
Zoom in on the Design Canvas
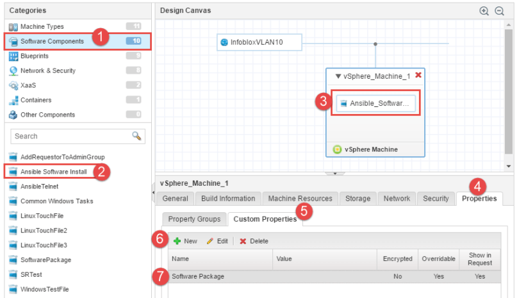tap(484, 11)
